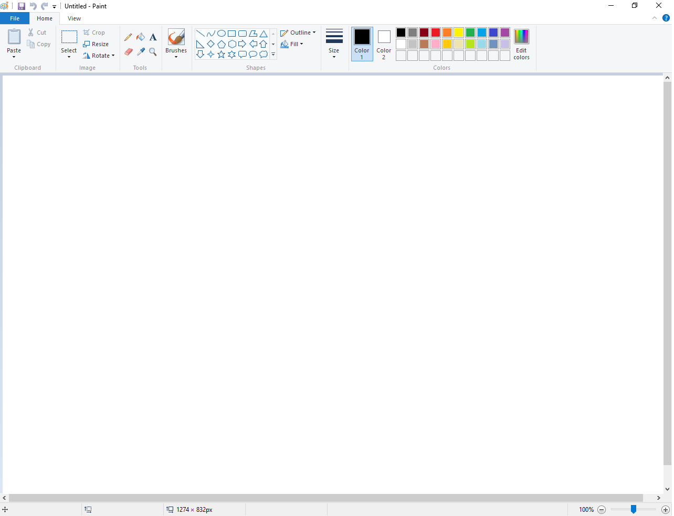The width and height of the screenshot is (674, 516).
Task: Choose the Pentagon shape
Action: [222, 44]
